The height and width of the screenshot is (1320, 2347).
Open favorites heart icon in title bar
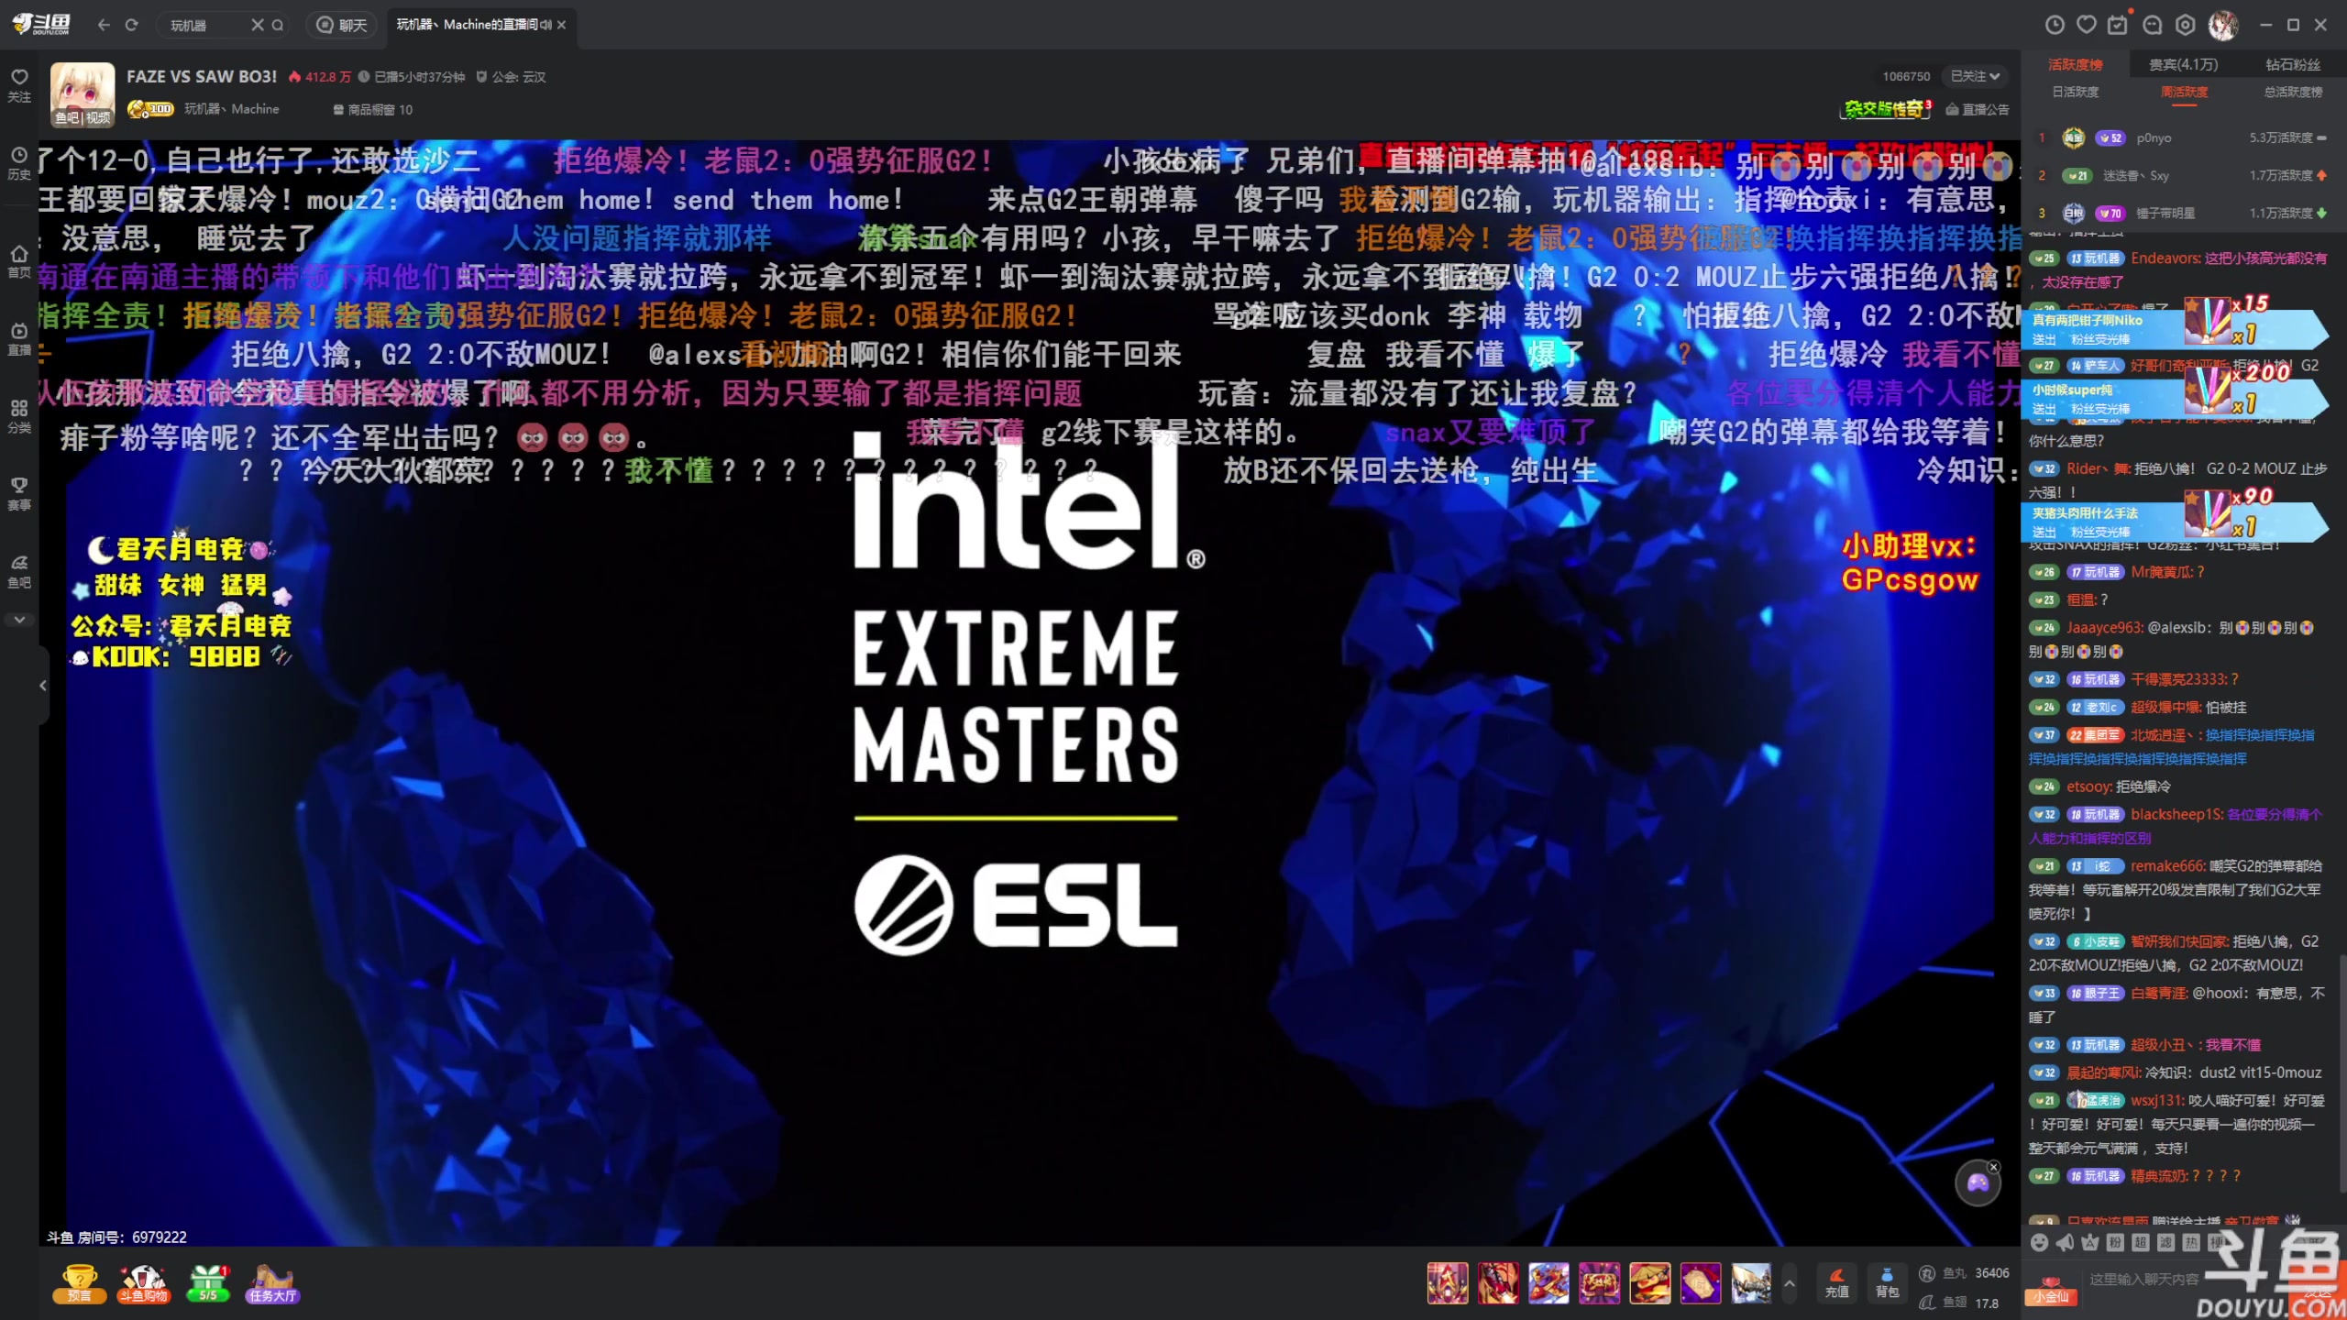coord(2087,25)
